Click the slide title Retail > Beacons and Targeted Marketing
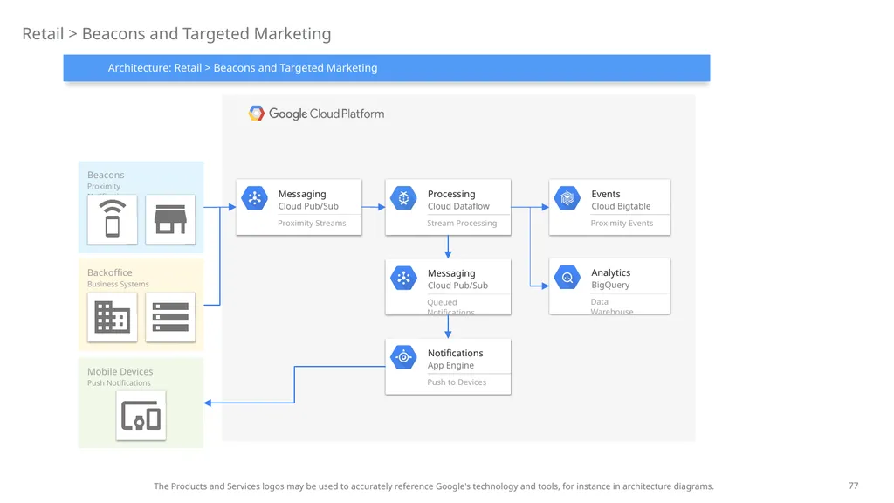Screen dimensions: 894x503 click(176, 34)
